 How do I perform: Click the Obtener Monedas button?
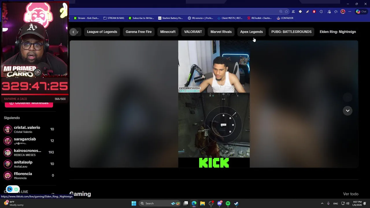point(29,103)
